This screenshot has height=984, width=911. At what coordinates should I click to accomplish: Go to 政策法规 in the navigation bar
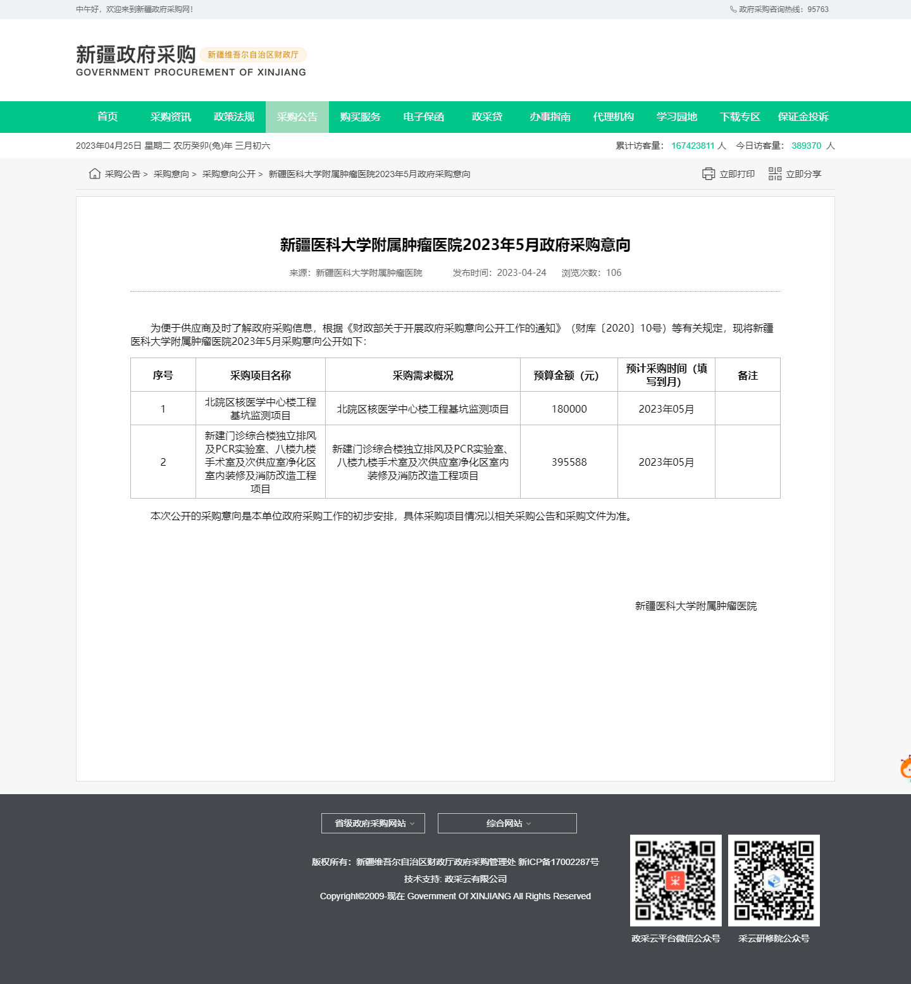coord(234,117)
